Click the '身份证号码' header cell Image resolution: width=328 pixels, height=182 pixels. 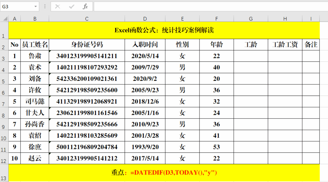coord(87,45)
